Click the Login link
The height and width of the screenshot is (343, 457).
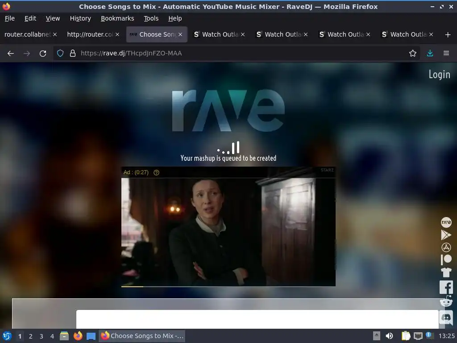click(439, 75)
